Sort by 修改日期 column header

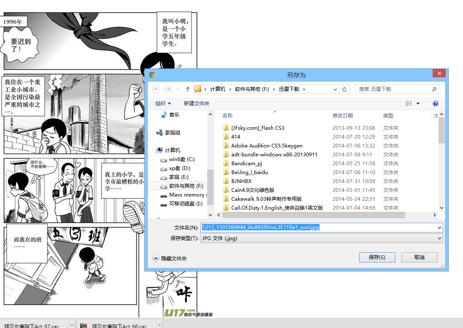pos(343,116)
